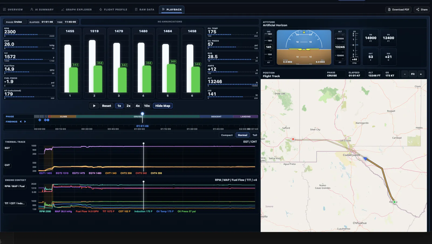Click the RPM 2300 gauge
Image resolution: width=432 pixels, height=244 pixels.
coord(29,32)
